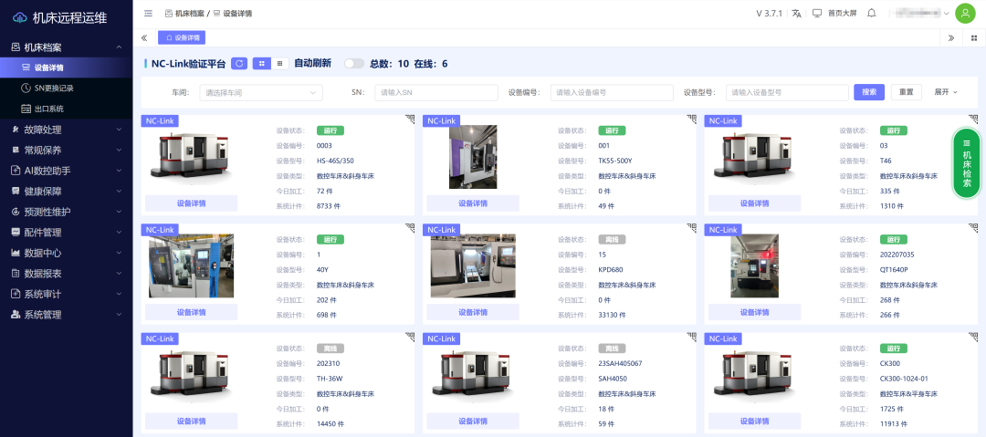This screenshot has width=986, height=437.
Task: Click the 重置 reset button
Action: [x=906, y=92]
